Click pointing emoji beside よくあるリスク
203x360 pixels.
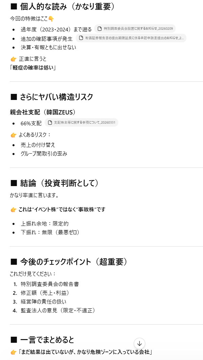pos(14,135)
